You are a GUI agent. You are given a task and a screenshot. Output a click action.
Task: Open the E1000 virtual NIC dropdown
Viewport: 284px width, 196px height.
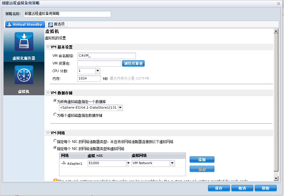pyautogui.click(x=128, y=164)
